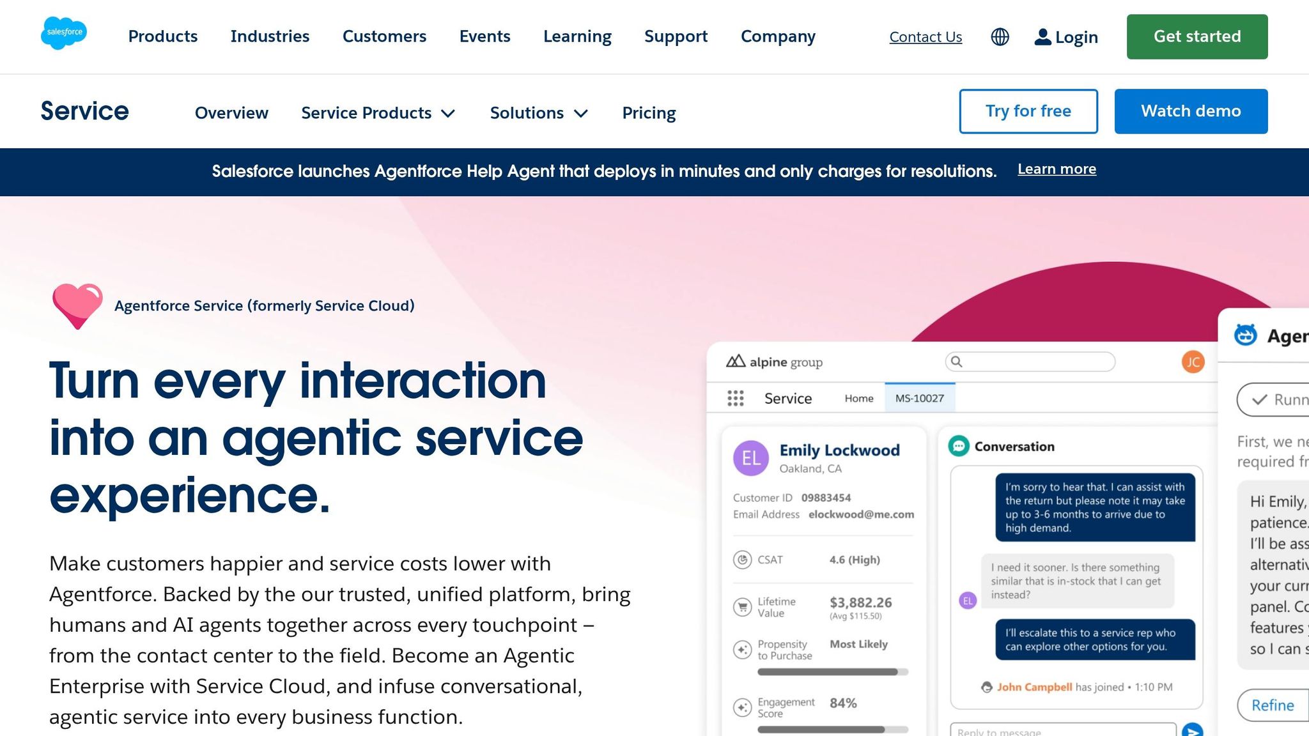Select the MS-10027 tab
This screenshot has width=1309, height=736.
tap(920, 398)
